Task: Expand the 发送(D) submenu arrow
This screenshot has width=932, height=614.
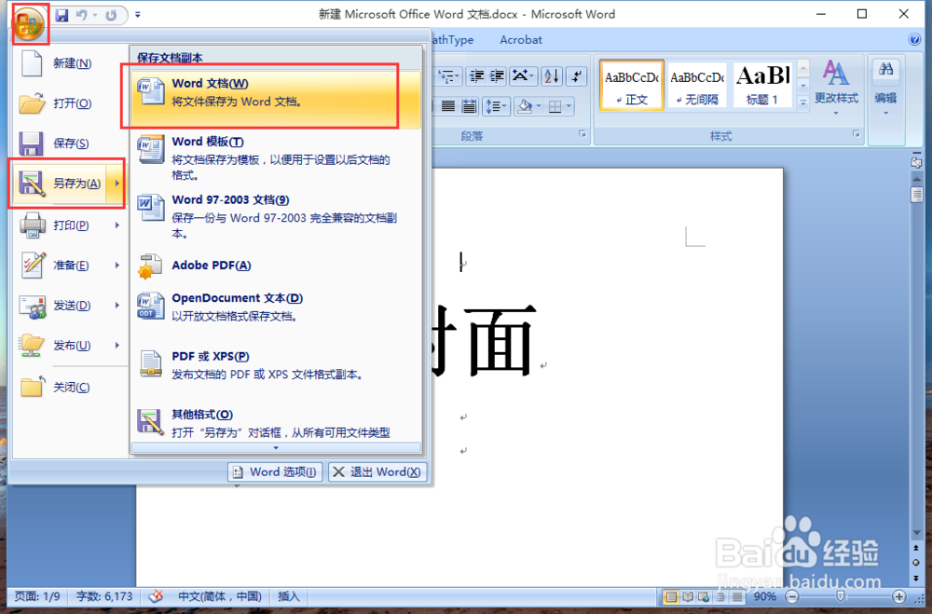Action: [117, 306]
